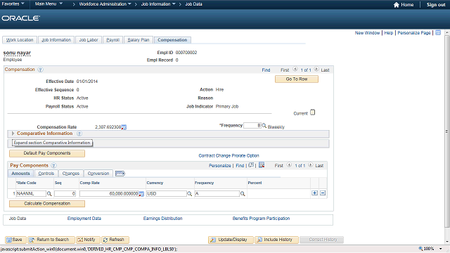
Task: Click the Compensation help question mark icon
Action: 41,70
